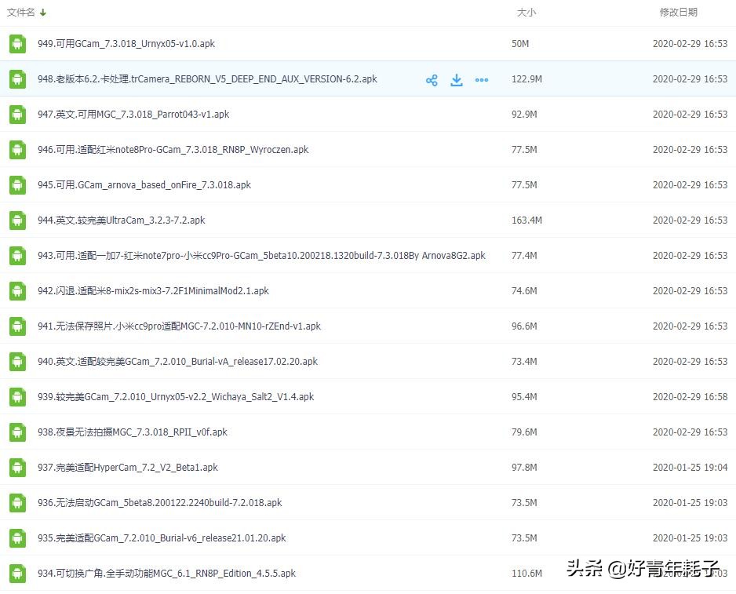Image resolution: width=736 pixels, height=594 pixels.
Task: Open file 947.英文.可用MGC_7.3.018_Parrot043-v1.apk
Action: pyautogui.click(x=133, y=114)
